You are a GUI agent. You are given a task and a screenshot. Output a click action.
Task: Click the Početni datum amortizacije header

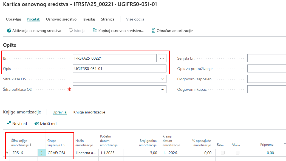(109, 140)
